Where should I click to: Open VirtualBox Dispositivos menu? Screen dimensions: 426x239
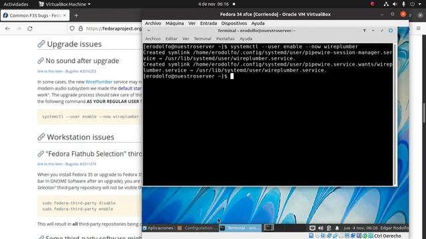pos(234,23)
